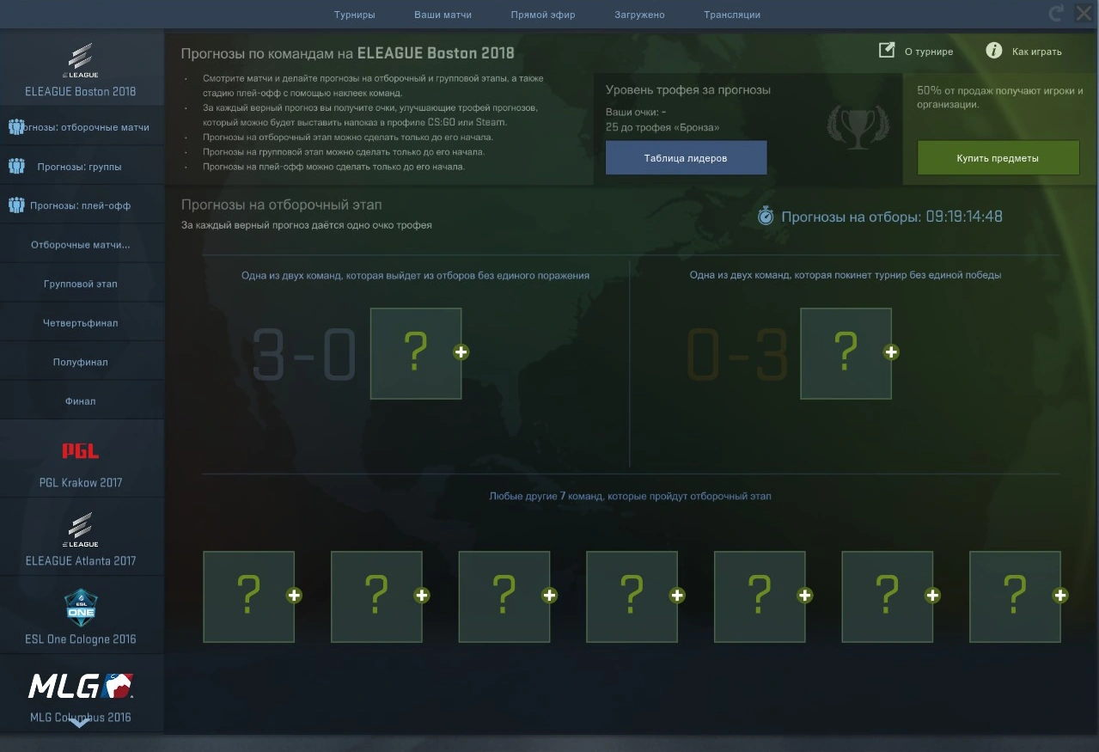Add team with plus on first slot

pos(294,595)
